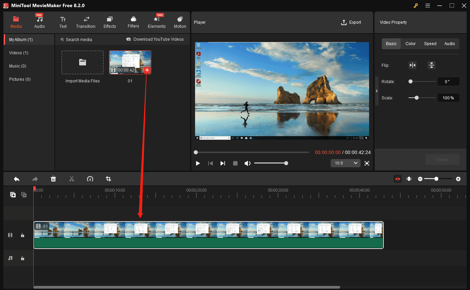Switch to the Text tab
470x290 pixels.
pos(63,22)
